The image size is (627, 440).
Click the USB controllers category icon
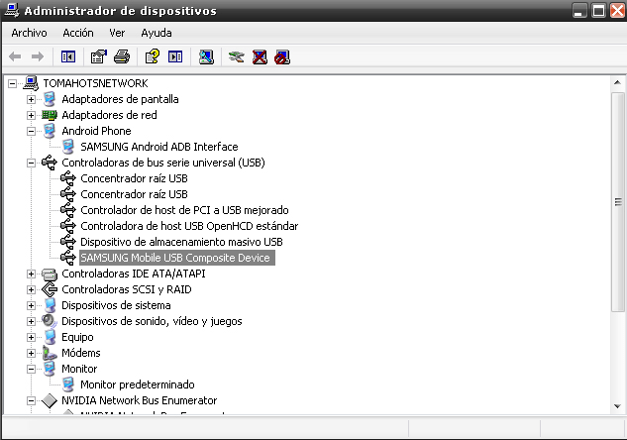click(50, 163)
